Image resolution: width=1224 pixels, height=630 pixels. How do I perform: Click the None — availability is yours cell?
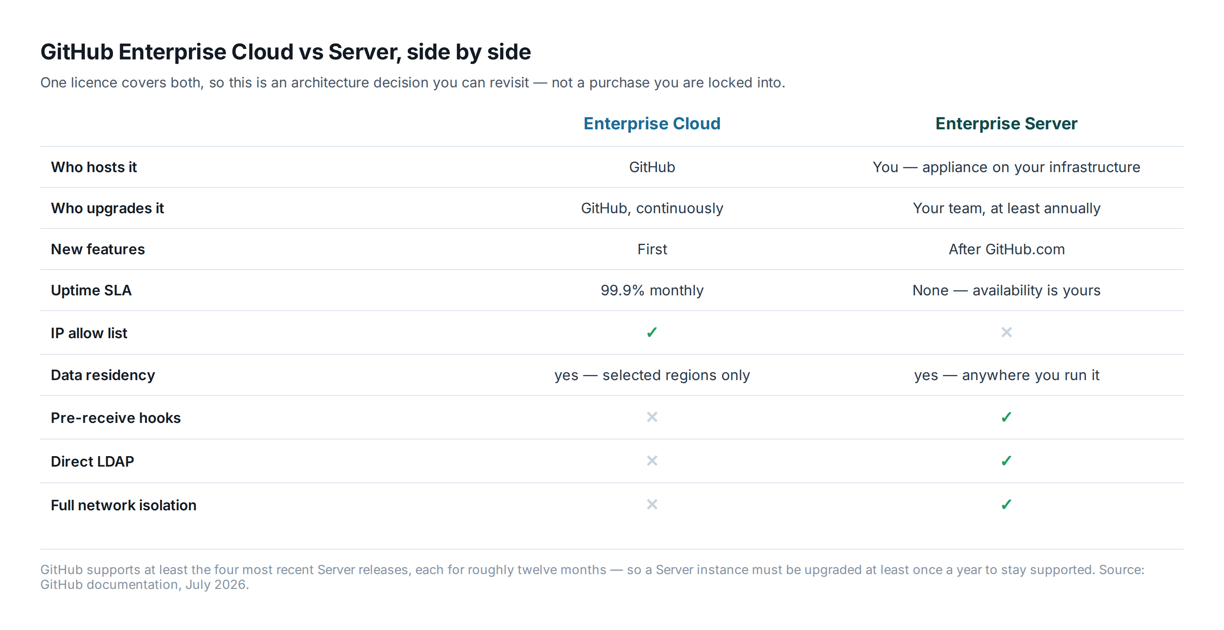coord(1006,290)
